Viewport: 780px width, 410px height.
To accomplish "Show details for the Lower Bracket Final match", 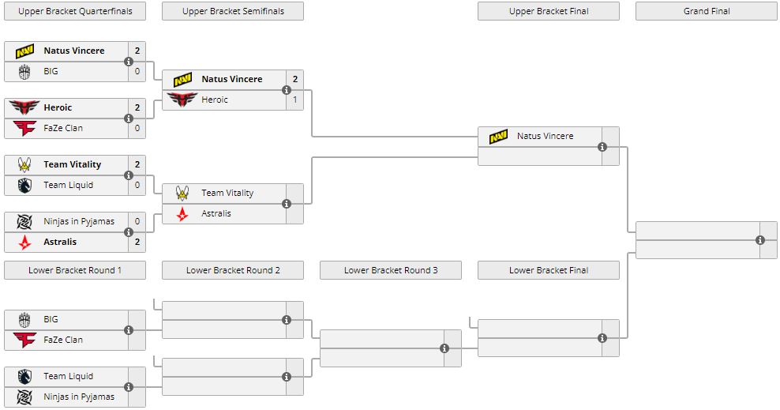I will 602,338.
